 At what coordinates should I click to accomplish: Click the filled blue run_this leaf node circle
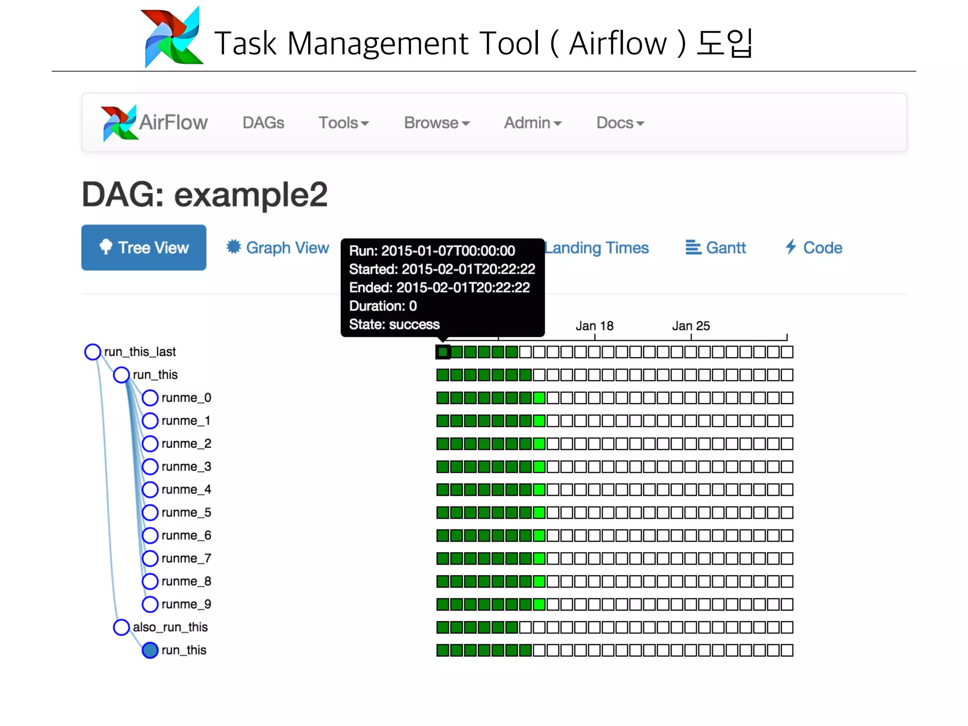(x=150, y=650)
